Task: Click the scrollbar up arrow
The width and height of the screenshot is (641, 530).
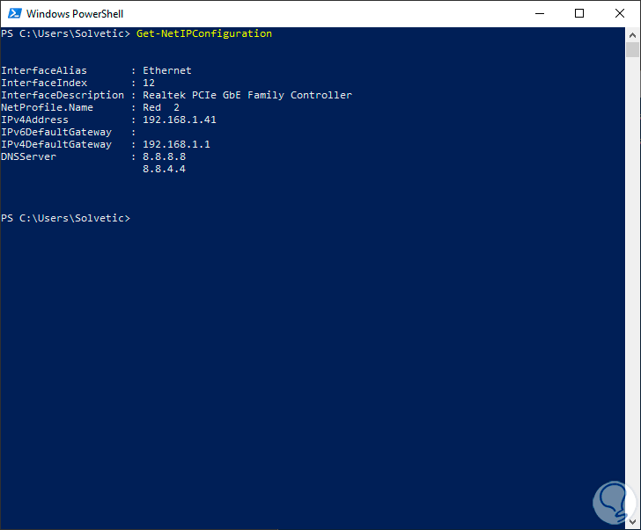Action: coord(633,34)
